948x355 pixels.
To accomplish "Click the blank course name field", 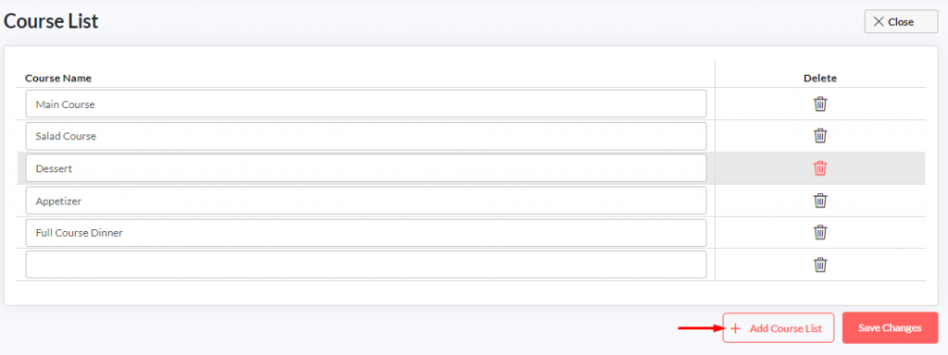I will click(x=366, y=264).
